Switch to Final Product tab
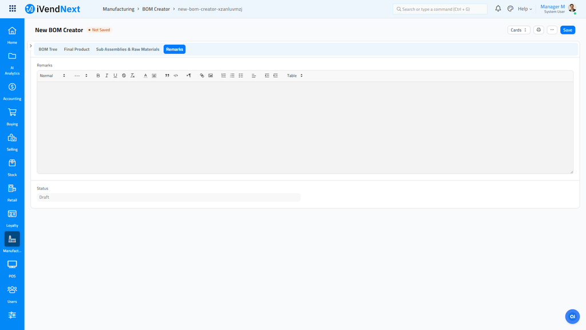Image resolution: width=586 pixels, height=330 pixels. tap(77, 49)
